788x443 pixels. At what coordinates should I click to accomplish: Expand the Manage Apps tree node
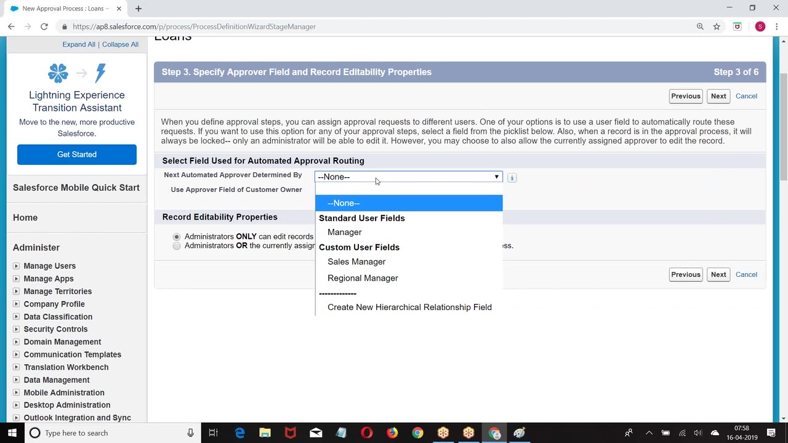pyautogui.click(x=16, y=279)
